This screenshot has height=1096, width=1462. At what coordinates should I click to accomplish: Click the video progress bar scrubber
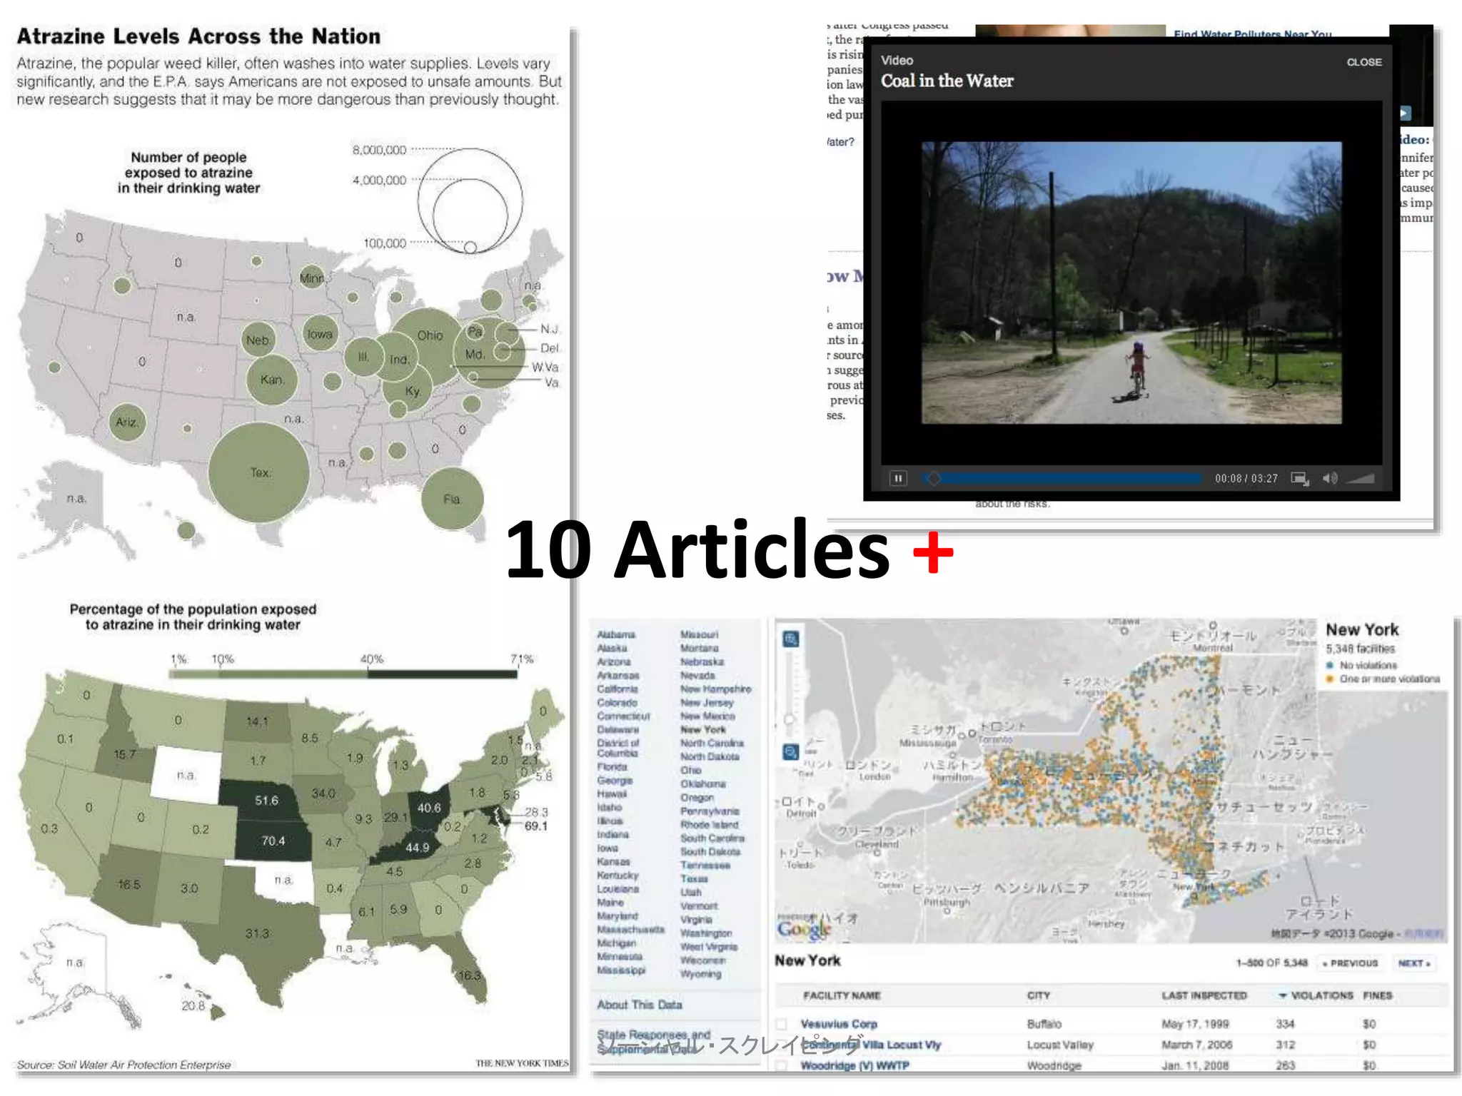(x=933, y=478)
